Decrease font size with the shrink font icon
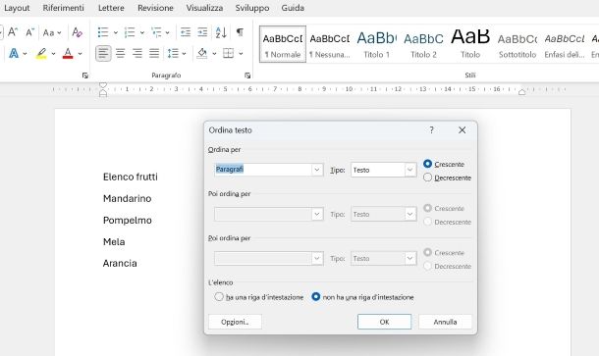Image resolution: width=599 pixels, height=356 pixels. [29, 32]
